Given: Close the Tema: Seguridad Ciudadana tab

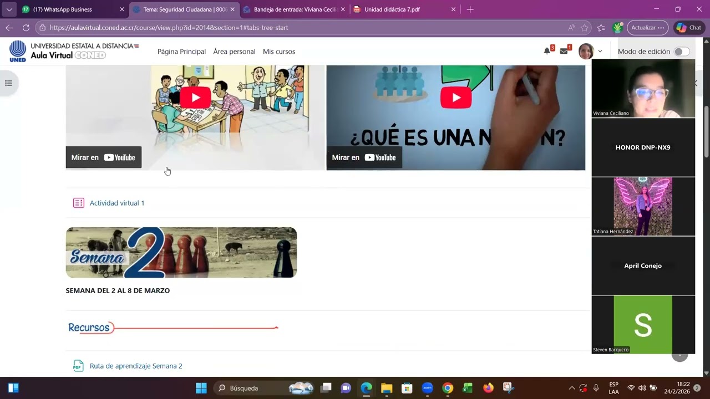Looking at the screenshot, I should pos(232,9).
